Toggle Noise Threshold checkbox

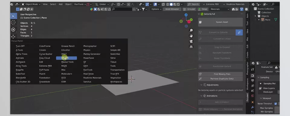pos(275,104)
